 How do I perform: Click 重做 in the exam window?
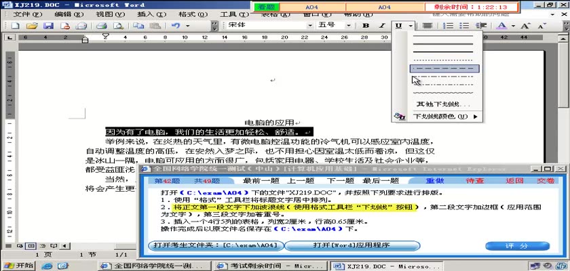[435, 181]
